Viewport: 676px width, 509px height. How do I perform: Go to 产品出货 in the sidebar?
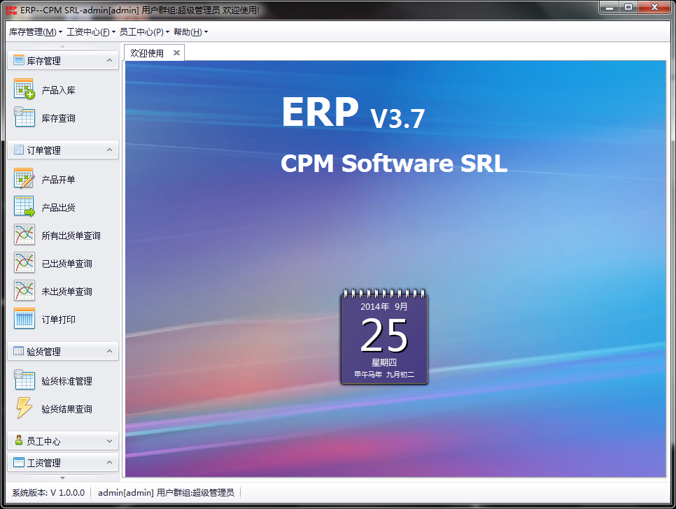point(58,208)
